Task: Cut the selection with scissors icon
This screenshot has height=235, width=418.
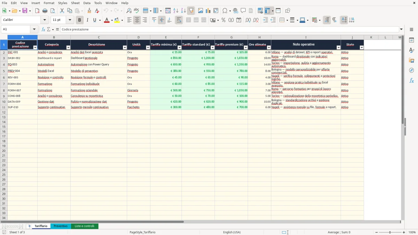Action: pos(62,11)
